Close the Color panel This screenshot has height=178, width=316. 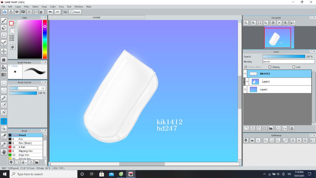(45, 18)
